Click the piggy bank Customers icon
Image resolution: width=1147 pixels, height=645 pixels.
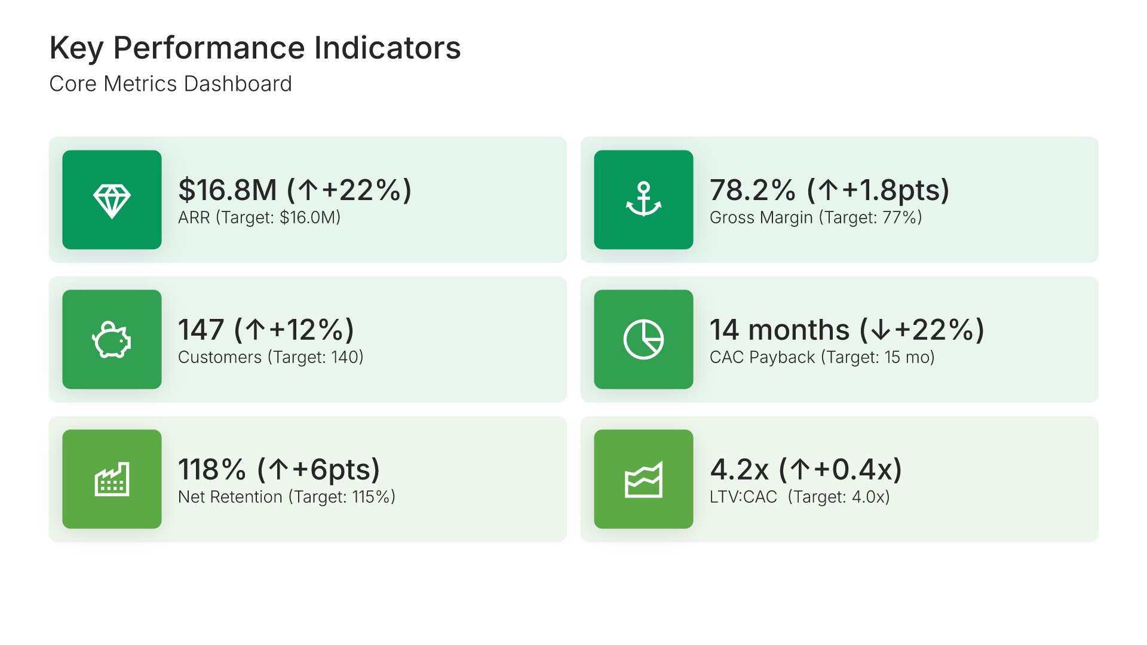pos(112,340)
